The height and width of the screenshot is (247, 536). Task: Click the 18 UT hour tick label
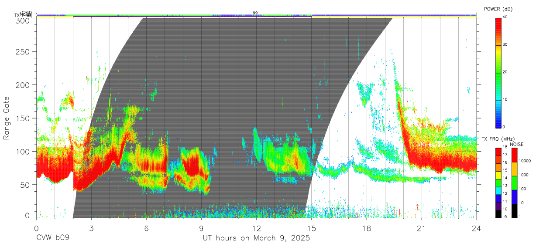pyautogui.click(x=366, y=228)
